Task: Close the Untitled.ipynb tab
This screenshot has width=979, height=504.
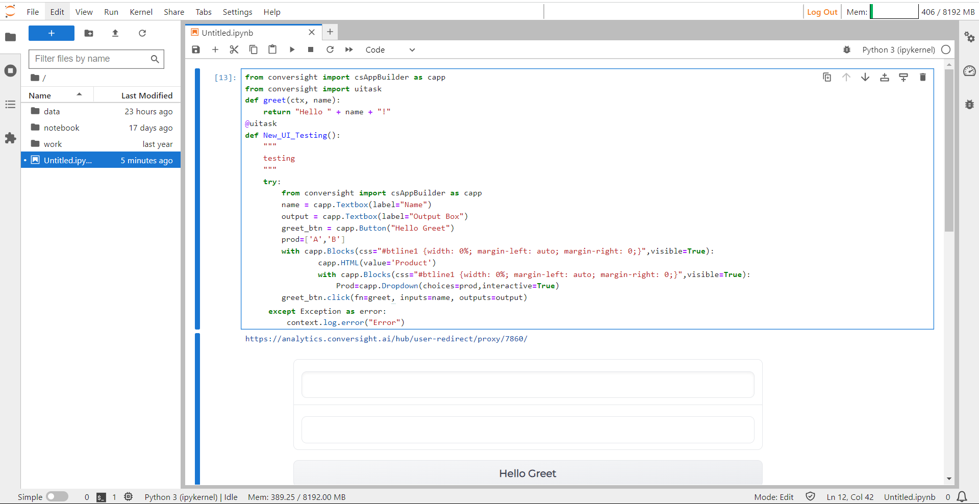Action: [x=312, y=33]
